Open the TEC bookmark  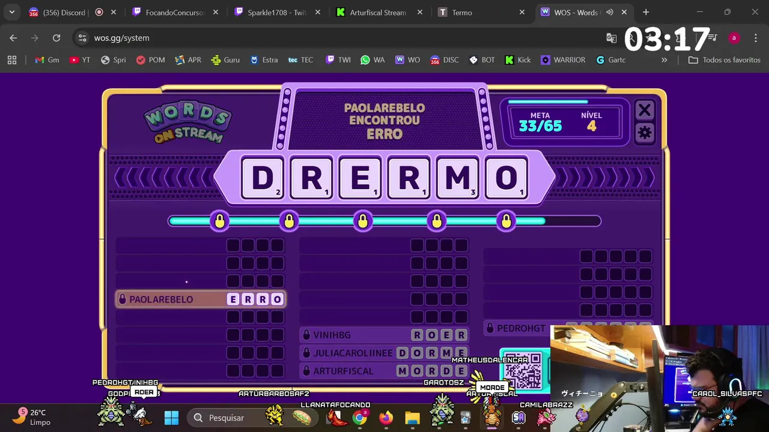(x=301, y=60)
